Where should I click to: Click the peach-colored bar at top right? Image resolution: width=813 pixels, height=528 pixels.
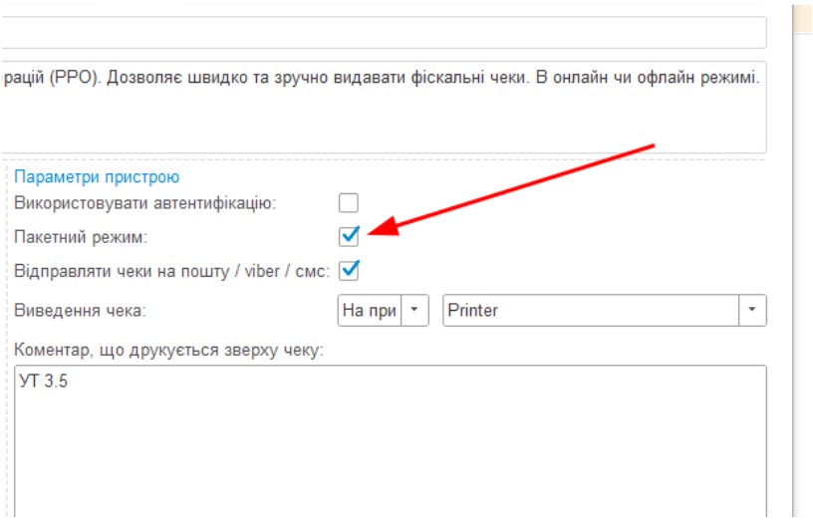click(802, 18)
